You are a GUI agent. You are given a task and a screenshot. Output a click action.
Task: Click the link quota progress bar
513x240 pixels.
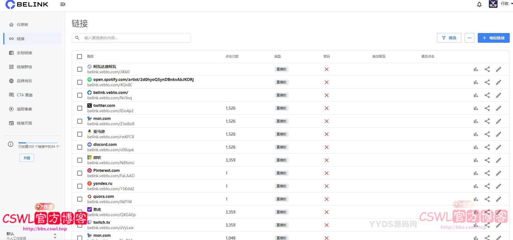tap(38, 143)
